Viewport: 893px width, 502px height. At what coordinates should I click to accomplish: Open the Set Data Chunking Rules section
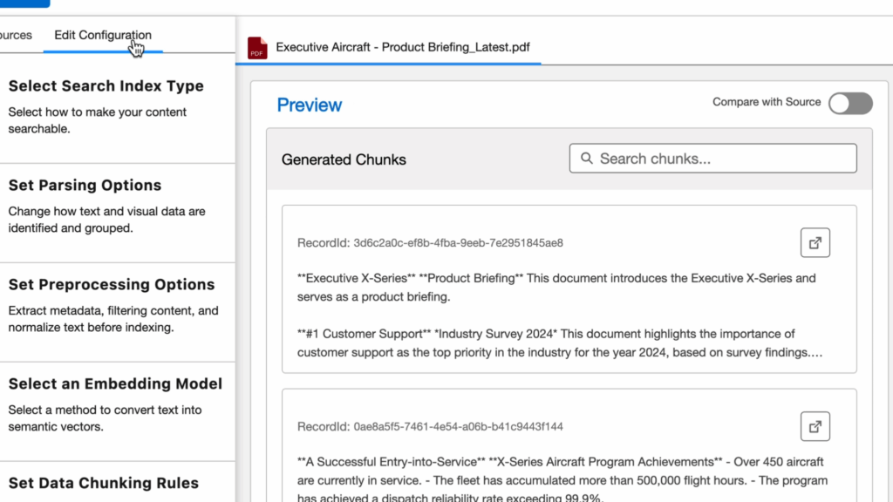[x=103, y=484]
